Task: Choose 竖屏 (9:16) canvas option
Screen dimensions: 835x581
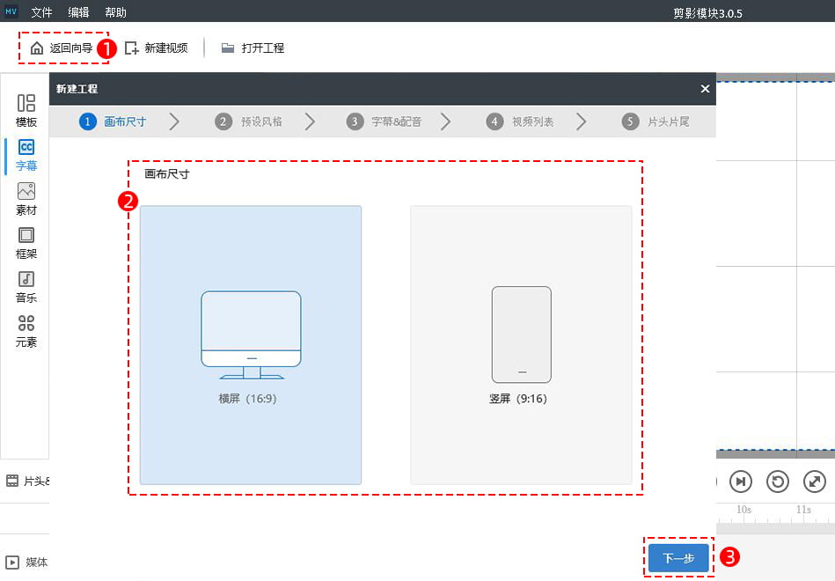Action: tap(522, 345)
